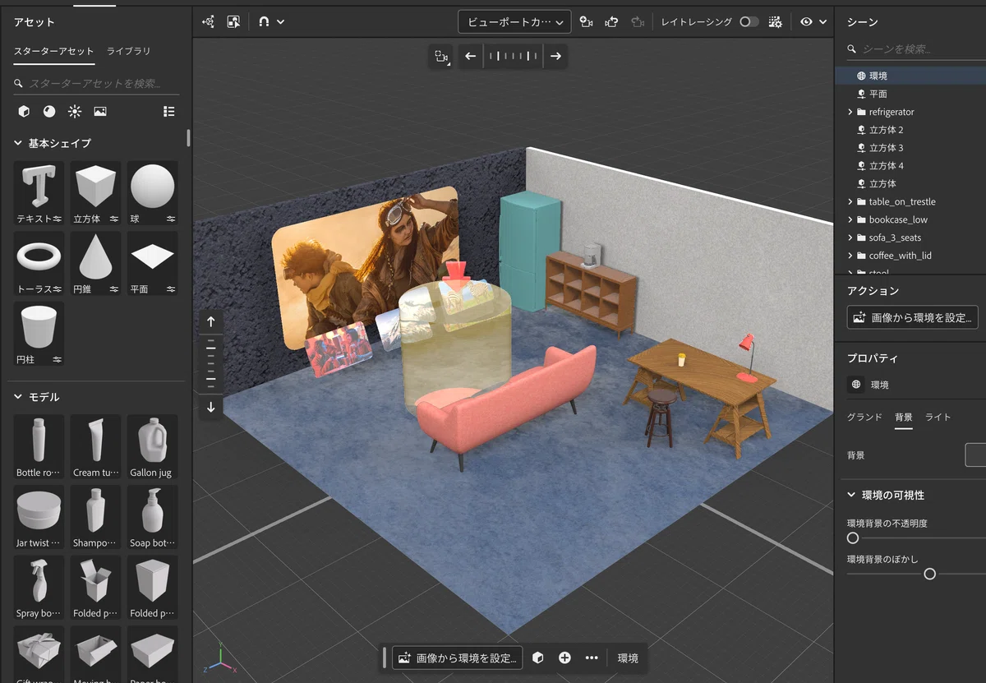The width and height of the screenshot is (986, 683).
Task: Filter starter assets by models cube icon
Action: click(24, 111)
